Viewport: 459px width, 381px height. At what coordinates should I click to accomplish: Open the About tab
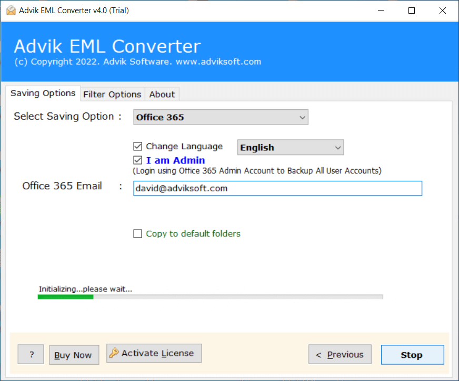(x=162, y=95)
